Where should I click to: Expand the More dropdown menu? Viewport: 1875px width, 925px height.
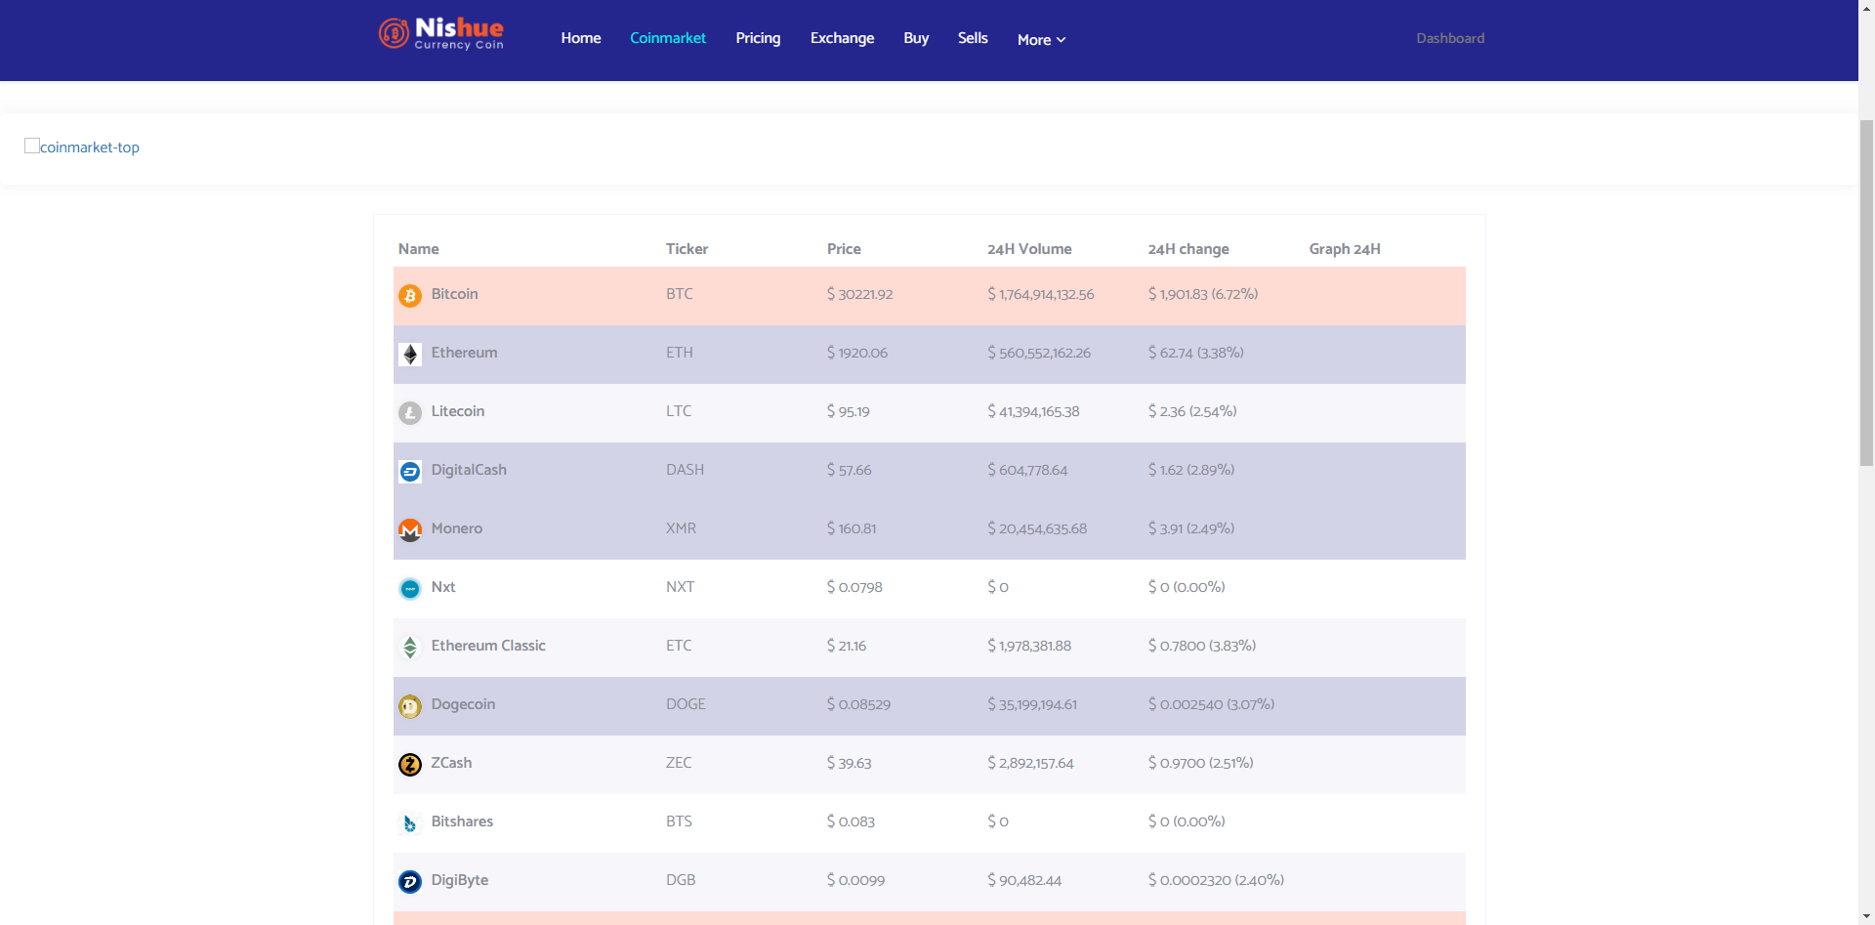point(1041,40)
